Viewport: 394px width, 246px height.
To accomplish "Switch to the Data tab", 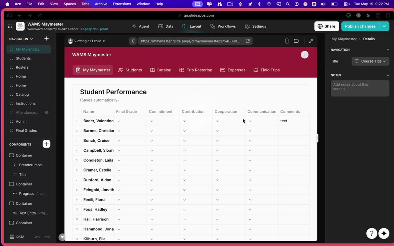I will point(166,26).
